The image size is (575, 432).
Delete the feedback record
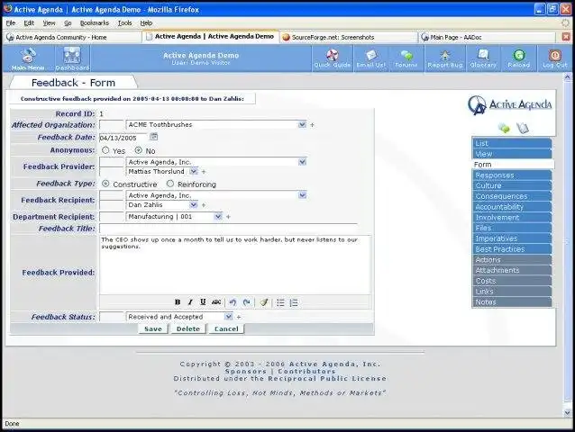[188, 328]
